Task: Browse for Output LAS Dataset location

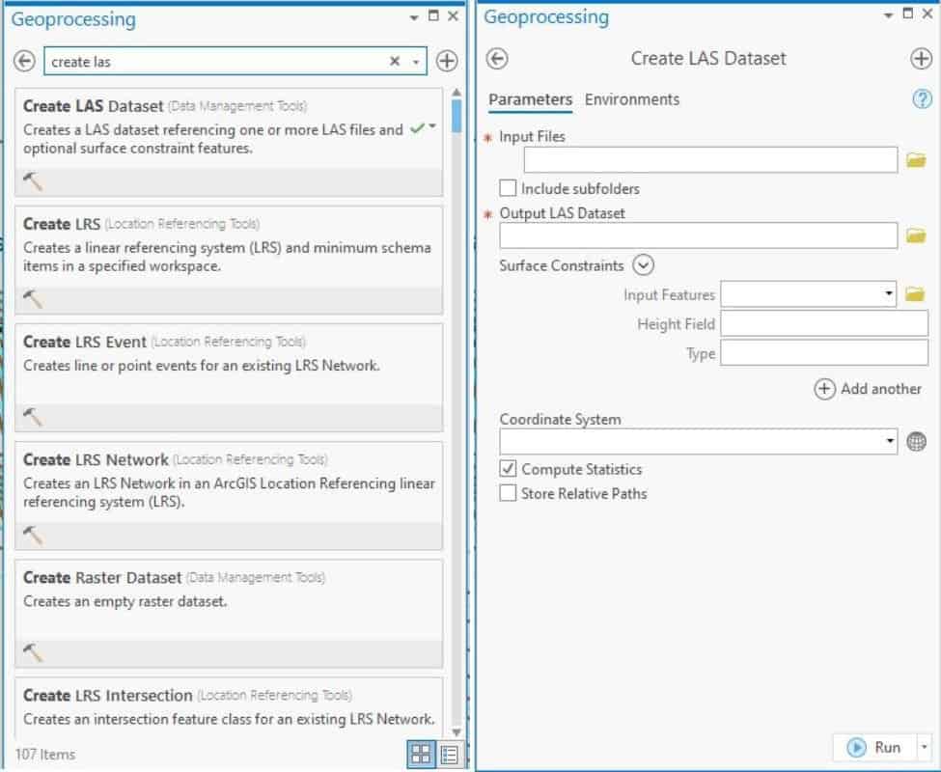Action: (x=916, y=235)
